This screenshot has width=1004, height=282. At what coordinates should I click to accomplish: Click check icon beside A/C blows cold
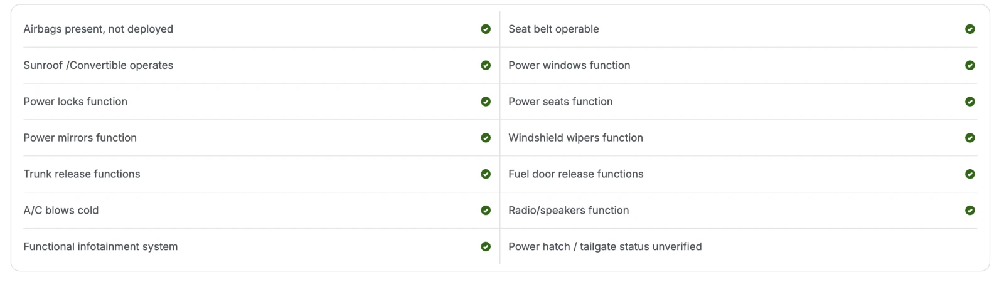click(x=486, y=211)
